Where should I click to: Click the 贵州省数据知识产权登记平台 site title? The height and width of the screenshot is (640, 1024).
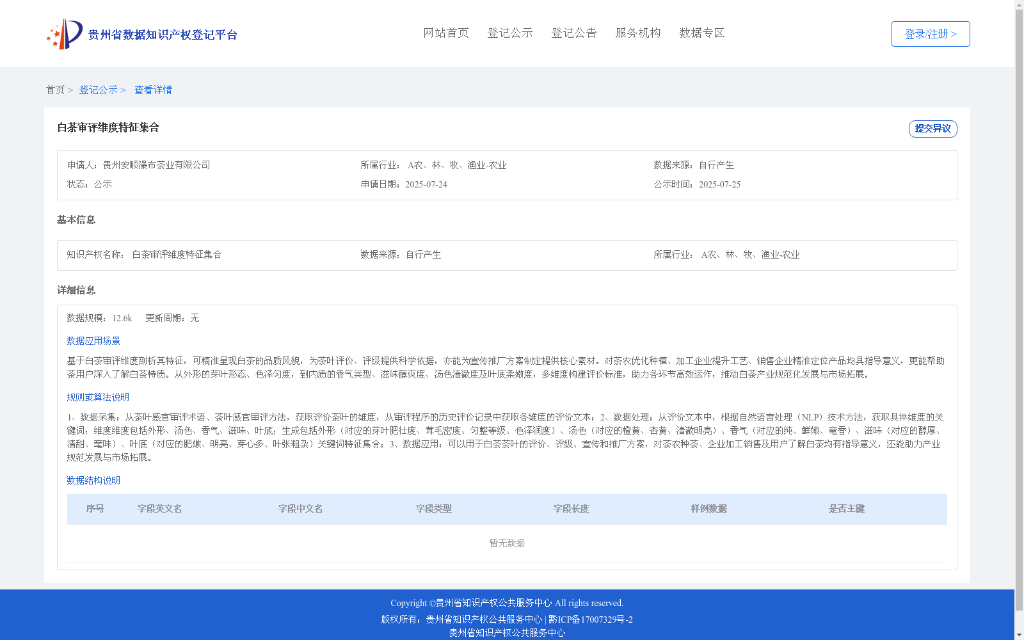point(163,35)
